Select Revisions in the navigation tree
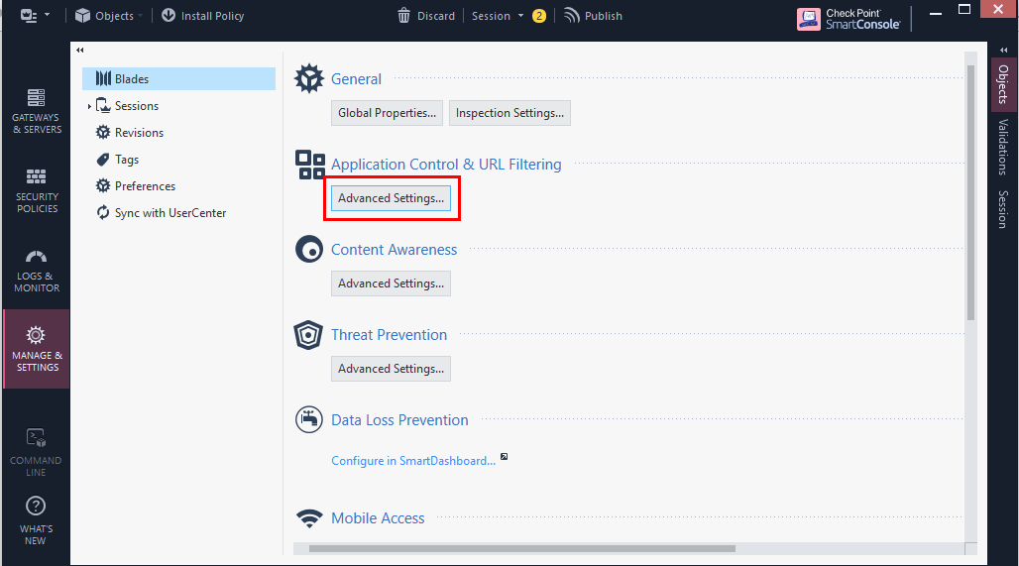 click(x=139, y=133)
